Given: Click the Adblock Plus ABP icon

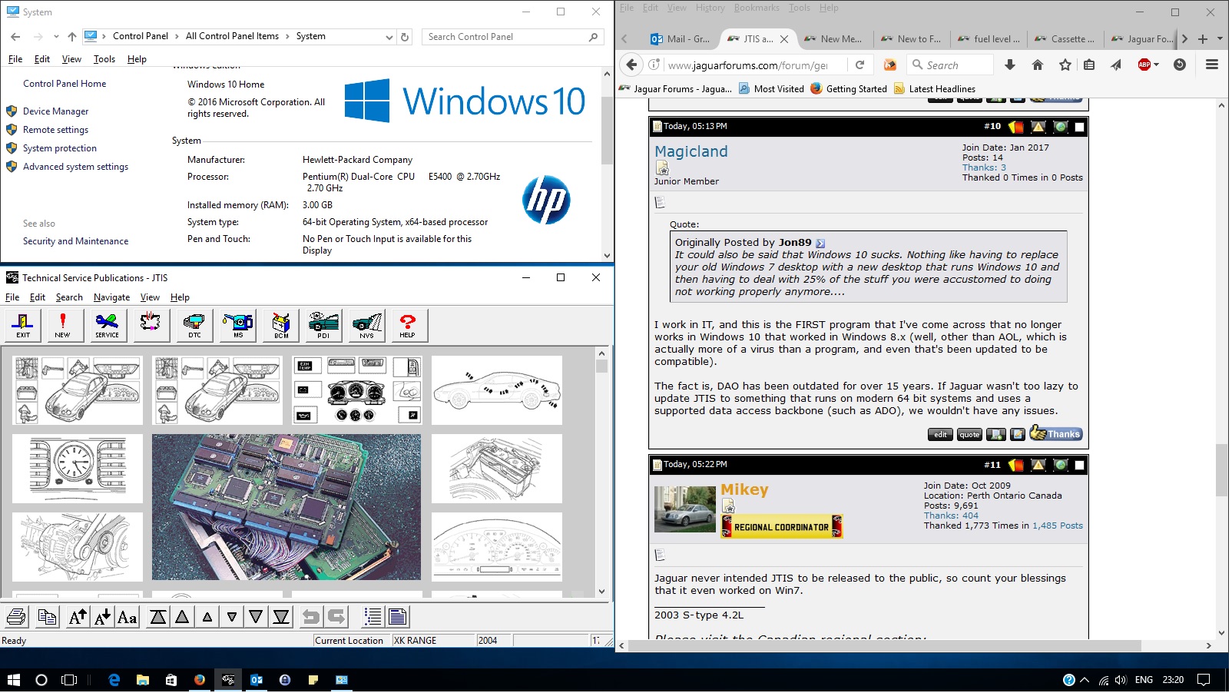Looking at the screenshot, I should pyautogui.click(x=1144, y=65).
